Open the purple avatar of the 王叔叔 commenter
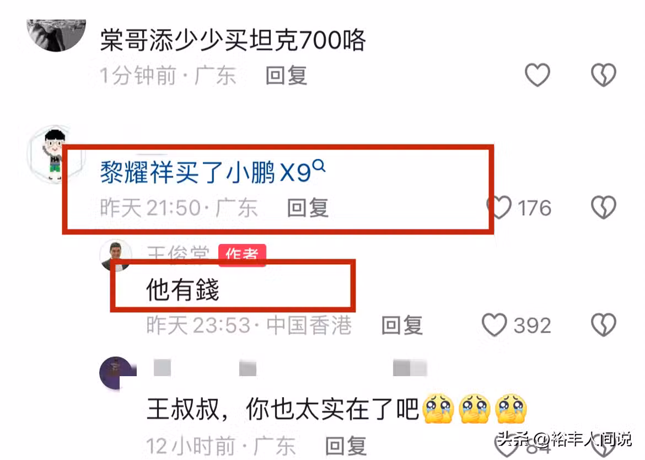Viewport: 645px width, 460px height. pyautogui.click(x=117, y=373)
